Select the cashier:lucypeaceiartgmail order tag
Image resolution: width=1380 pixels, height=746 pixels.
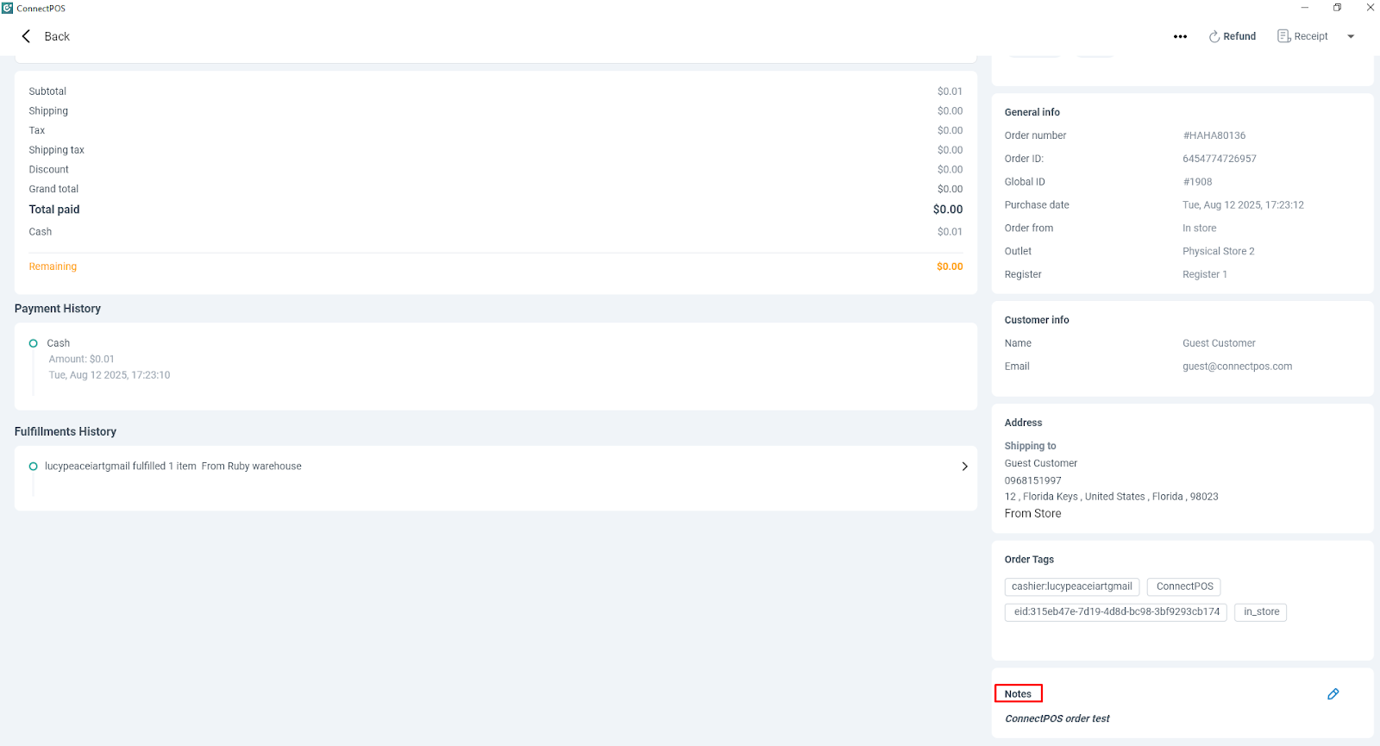[x=1071, y=586]
